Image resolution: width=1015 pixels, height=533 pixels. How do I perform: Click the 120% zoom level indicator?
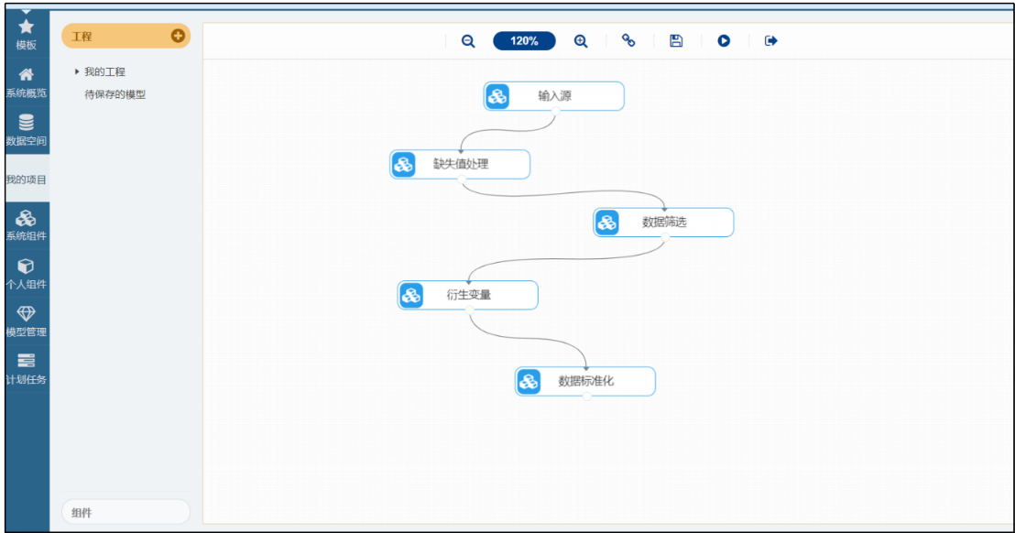(x=524, y=41)
